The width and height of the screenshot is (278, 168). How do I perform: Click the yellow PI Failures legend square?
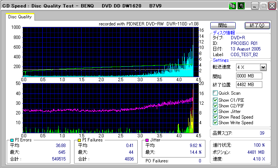tap(79, 140)
